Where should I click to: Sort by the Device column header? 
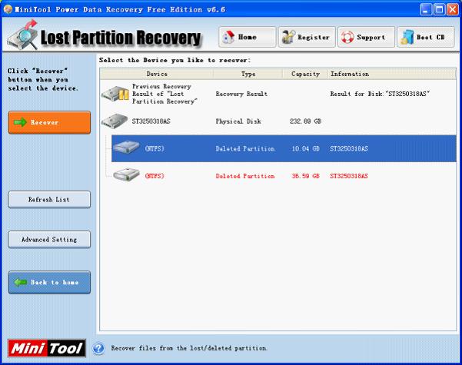click(x=157, y=74)
